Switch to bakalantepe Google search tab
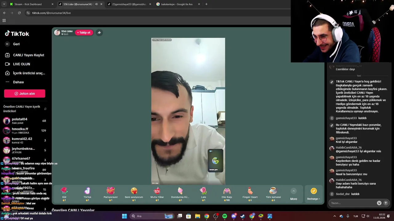Screen dimensions: 394x221 (178, 4)
